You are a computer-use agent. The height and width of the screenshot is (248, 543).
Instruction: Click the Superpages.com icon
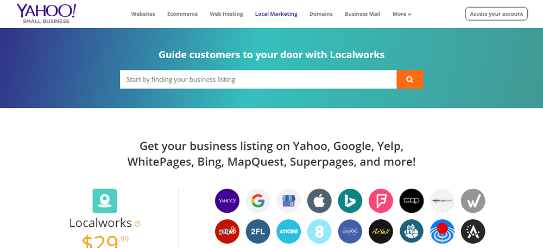click(x=442, y=201)
